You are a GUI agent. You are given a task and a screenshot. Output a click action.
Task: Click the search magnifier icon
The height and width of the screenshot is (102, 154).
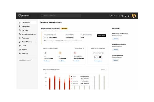click(42, 16)
